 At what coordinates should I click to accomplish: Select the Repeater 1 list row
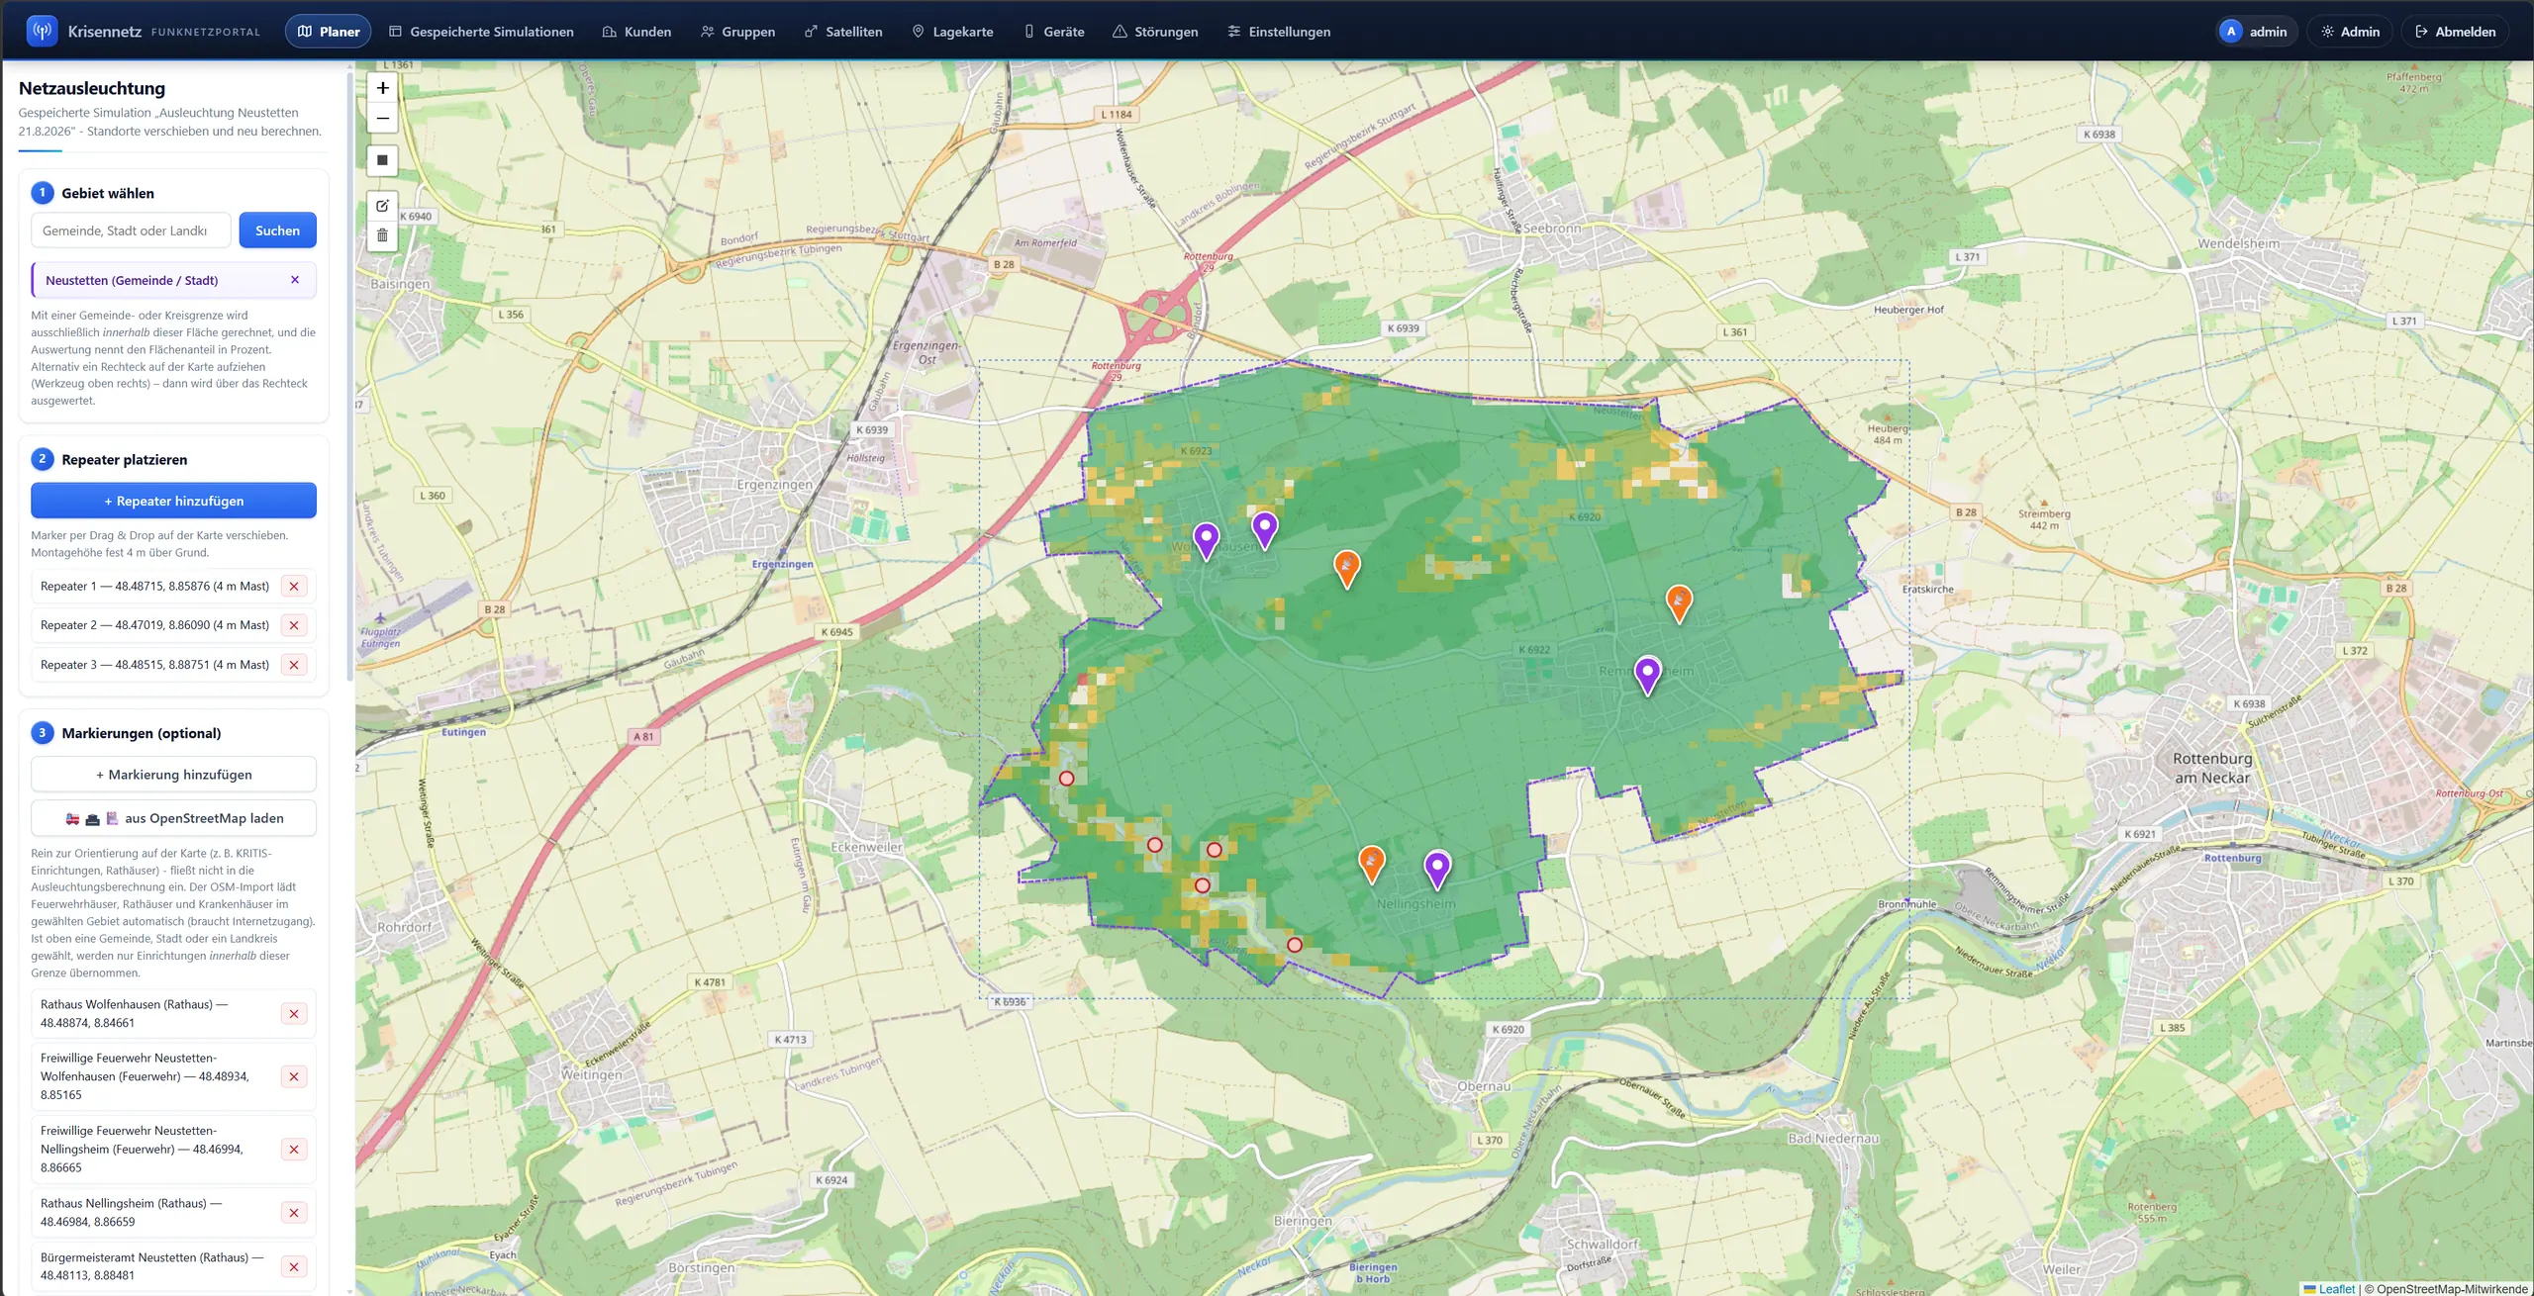(173, 587)
